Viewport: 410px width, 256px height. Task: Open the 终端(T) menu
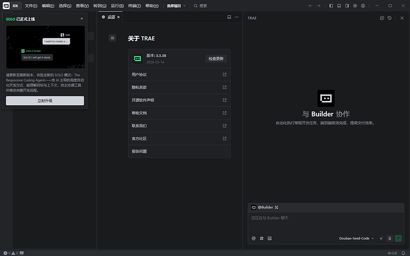click(135, 6)
